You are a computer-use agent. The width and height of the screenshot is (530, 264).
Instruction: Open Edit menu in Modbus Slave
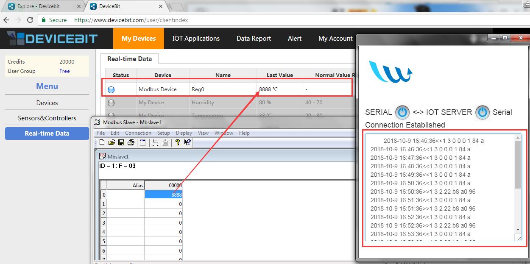point(115,133)
